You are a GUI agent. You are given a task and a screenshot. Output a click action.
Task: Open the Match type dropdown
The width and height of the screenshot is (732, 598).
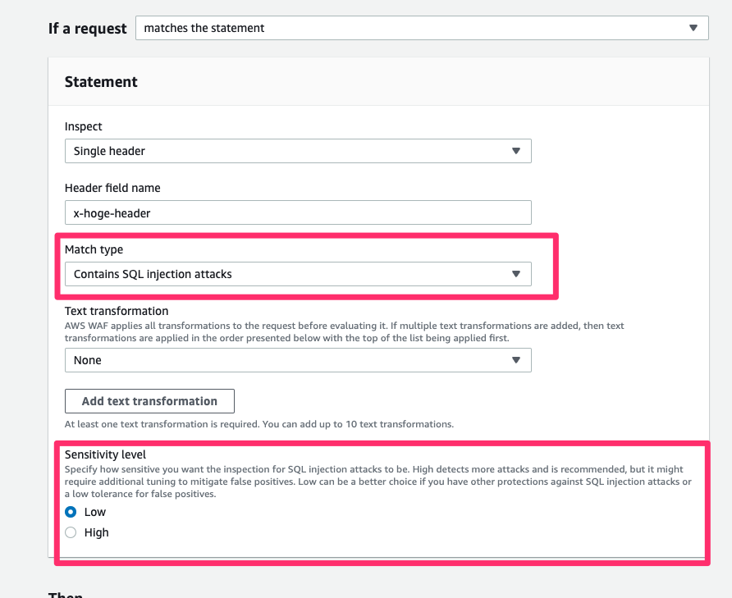point(298,274)
